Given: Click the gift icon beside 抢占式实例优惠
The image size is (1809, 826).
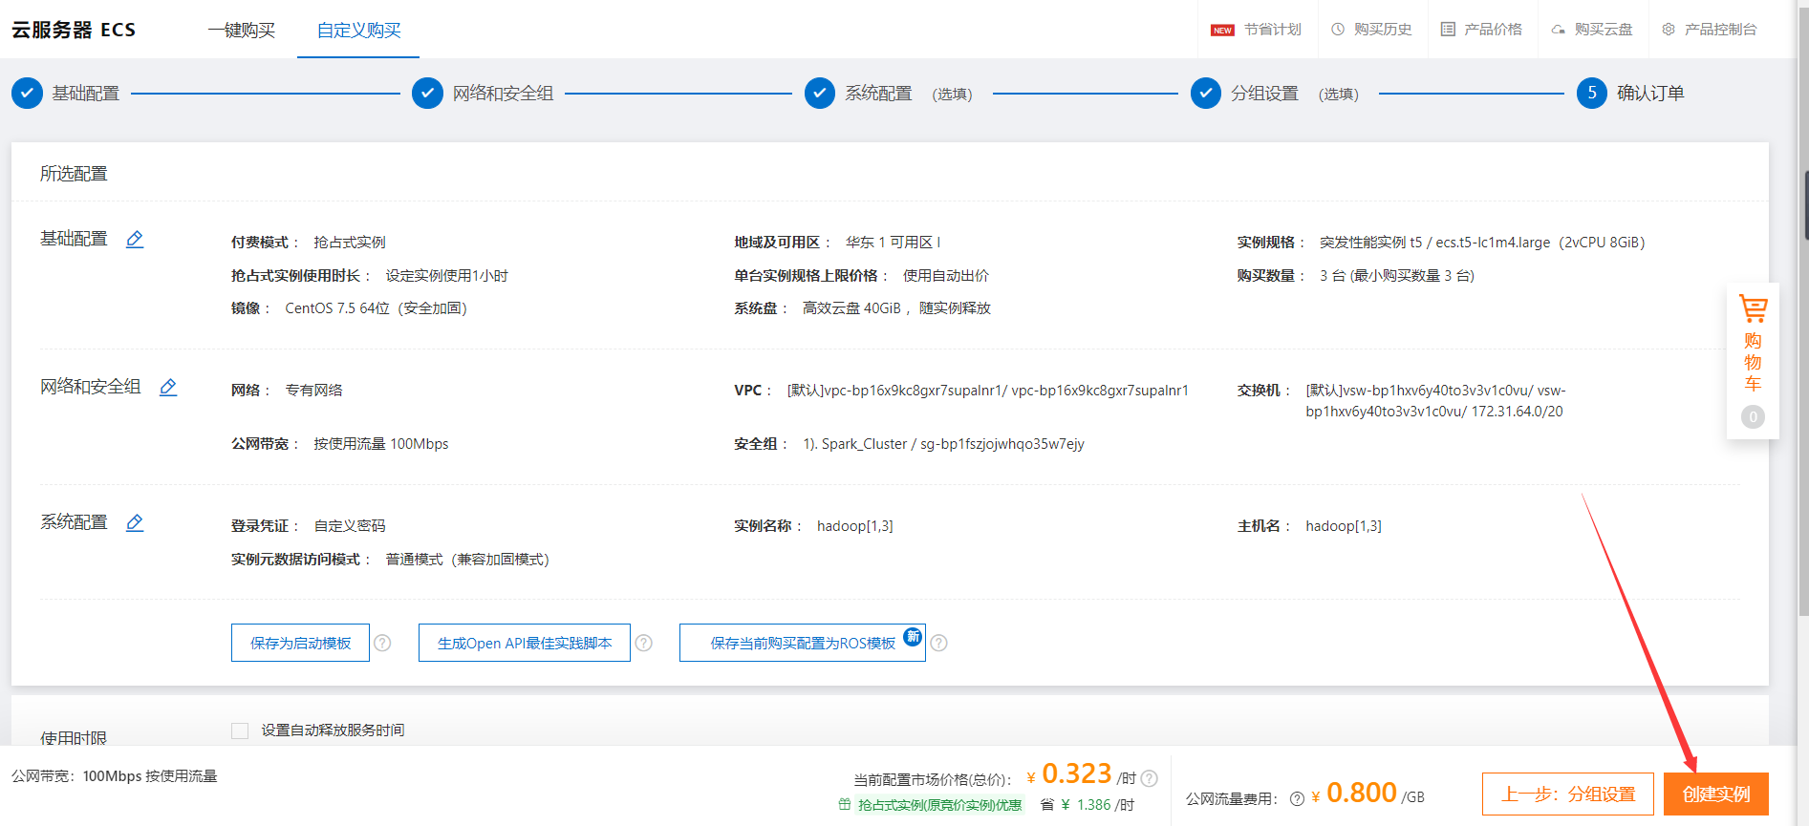Looking at the screenshot, I should (x=845, y=804).
